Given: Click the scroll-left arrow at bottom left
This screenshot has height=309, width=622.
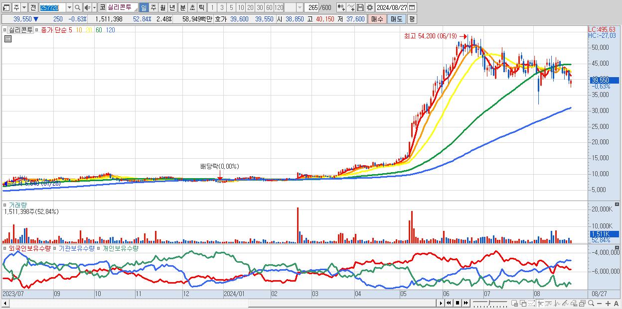Looking at the screenshot, I should pyautogui.click(x=5, y=303).
